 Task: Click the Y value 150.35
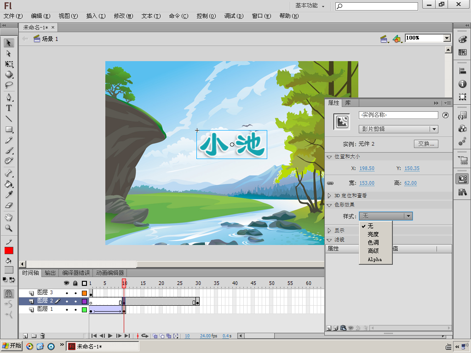click(x=412, y=168)
